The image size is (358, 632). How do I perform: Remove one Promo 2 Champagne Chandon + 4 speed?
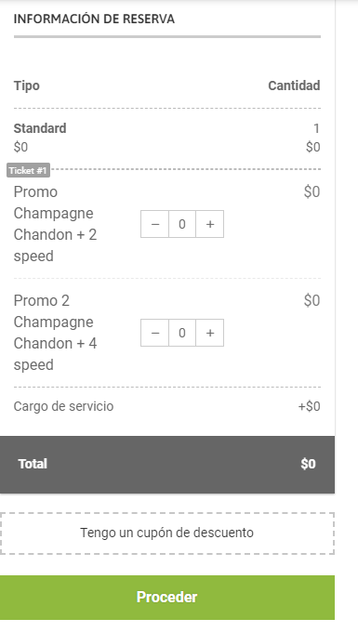tap(154, 333)
